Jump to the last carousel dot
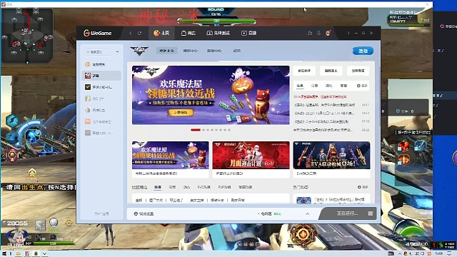This screenshot has width=457, height=257. click(229, 130)
